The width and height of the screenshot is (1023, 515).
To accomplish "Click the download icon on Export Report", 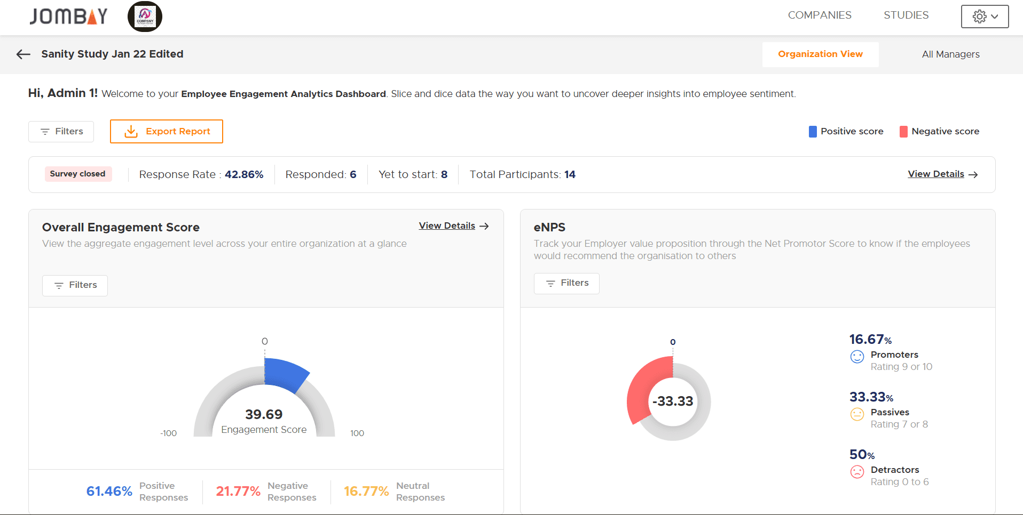I will click(131, 131).
